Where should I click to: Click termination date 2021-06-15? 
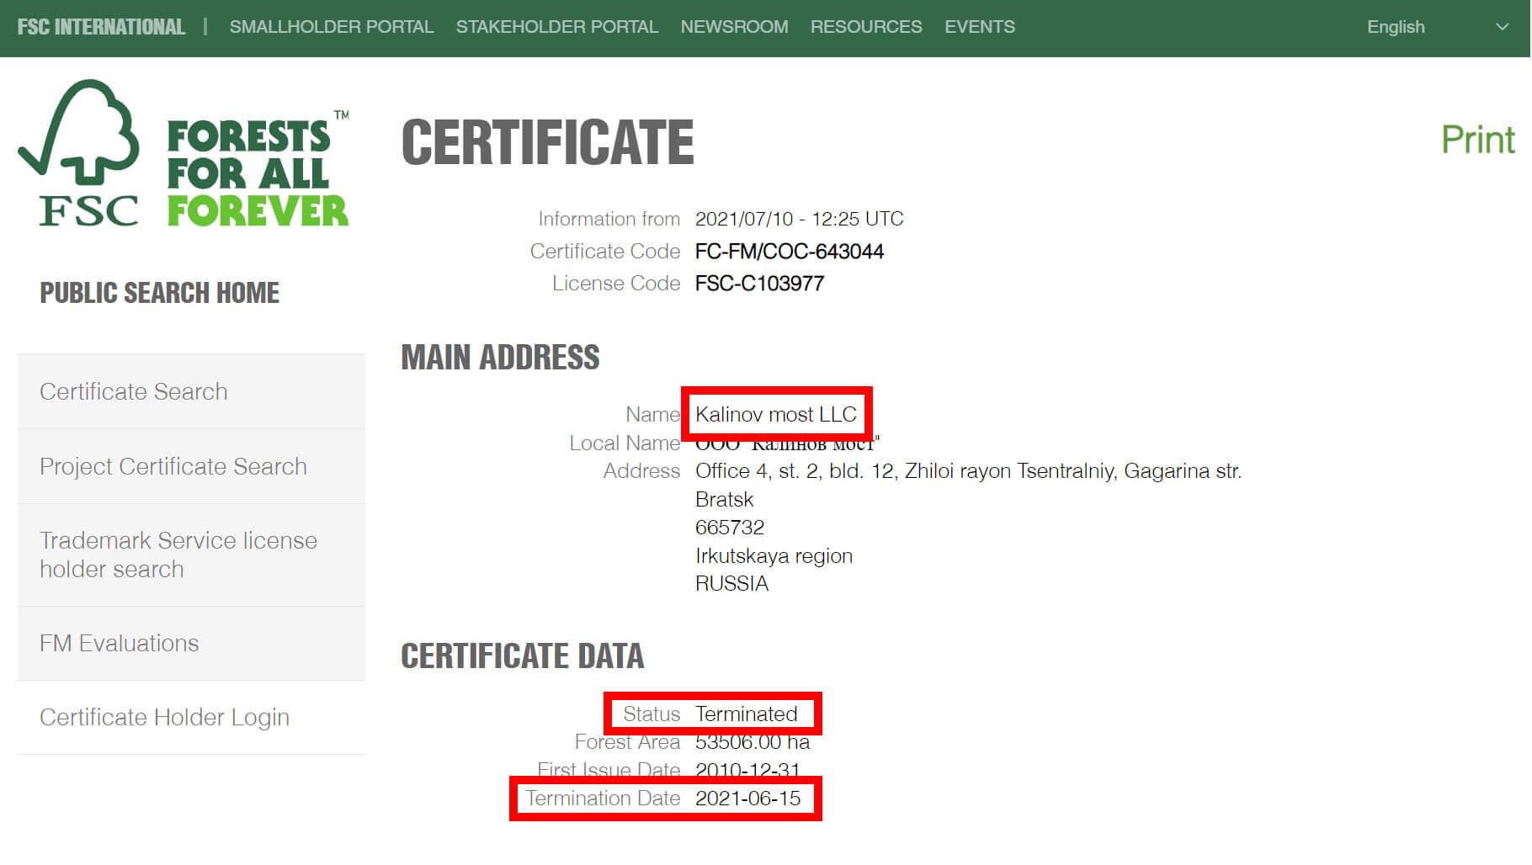(x=747, y=798)
